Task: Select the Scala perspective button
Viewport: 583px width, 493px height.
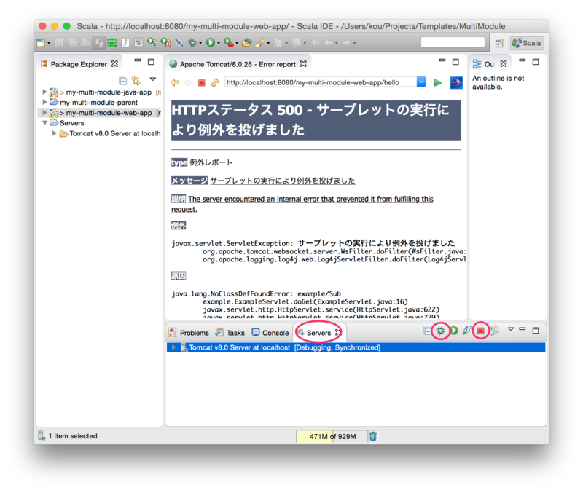Action: click(526, 43)
